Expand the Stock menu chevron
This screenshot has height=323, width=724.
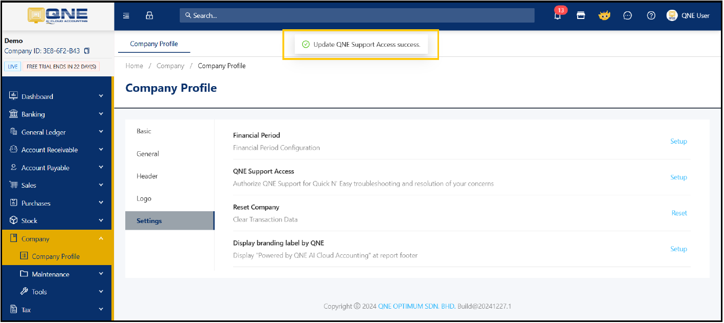point(101,220)
